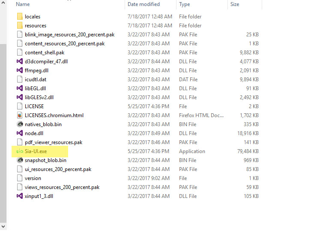Select the file name pdf_viewer_resources.pak
The width and height of the screenshot is (314, 236).
click(54, 142)
